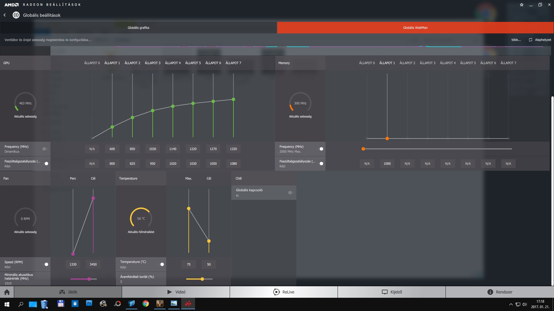Image resolution: width=554 pixels, height=311 pixels.
Task: Click GPU Állapot 1 green curve point
Action: click(112, 127)
